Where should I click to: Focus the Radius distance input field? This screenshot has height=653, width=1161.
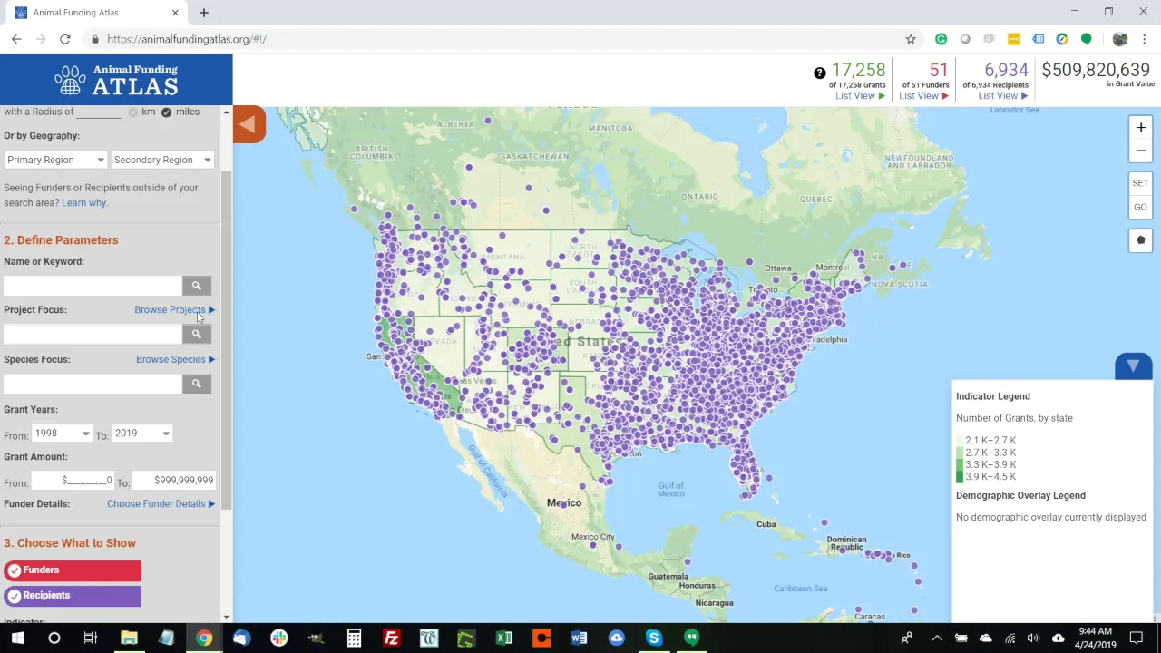tap(99, 112)
